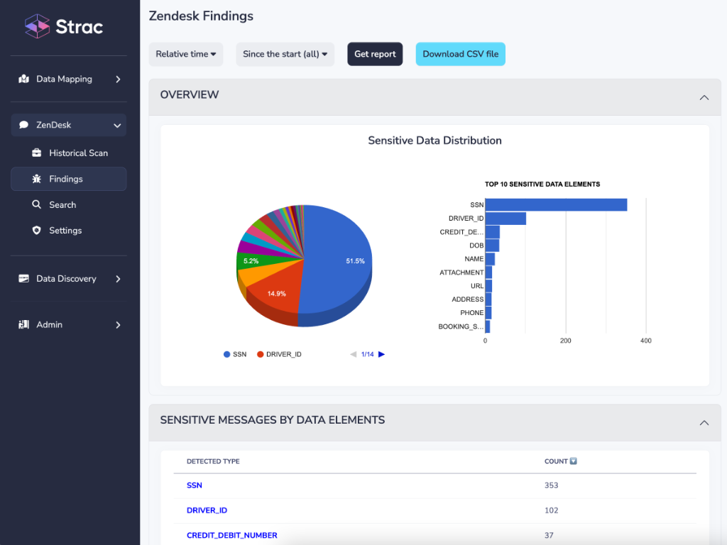The height and width of the screenshot is (545, 727).
Task: Click the Historical Scan briefcase icon
Action: 37,153
